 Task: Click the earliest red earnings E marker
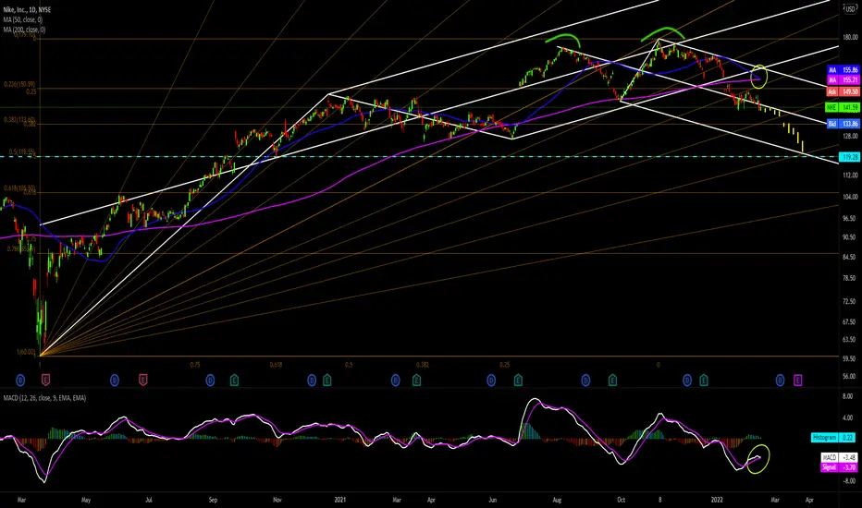point(45,380)
